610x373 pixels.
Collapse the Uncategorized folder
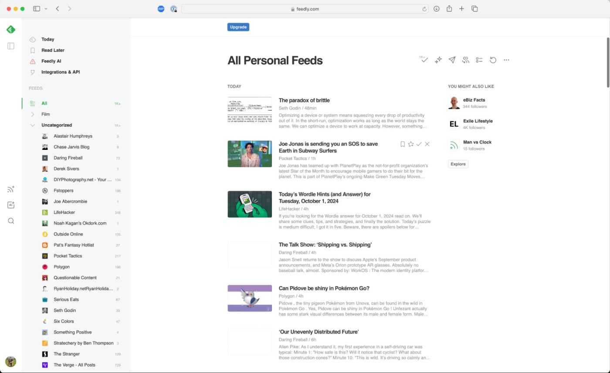pyautogui.click(x=32, y=125)
